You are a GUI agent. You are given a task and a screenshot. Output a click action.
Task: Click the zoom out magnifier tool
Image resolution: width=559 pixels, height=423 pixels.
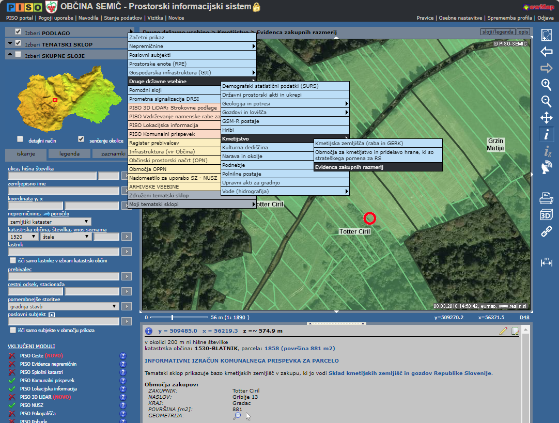(x=546, y=101)
